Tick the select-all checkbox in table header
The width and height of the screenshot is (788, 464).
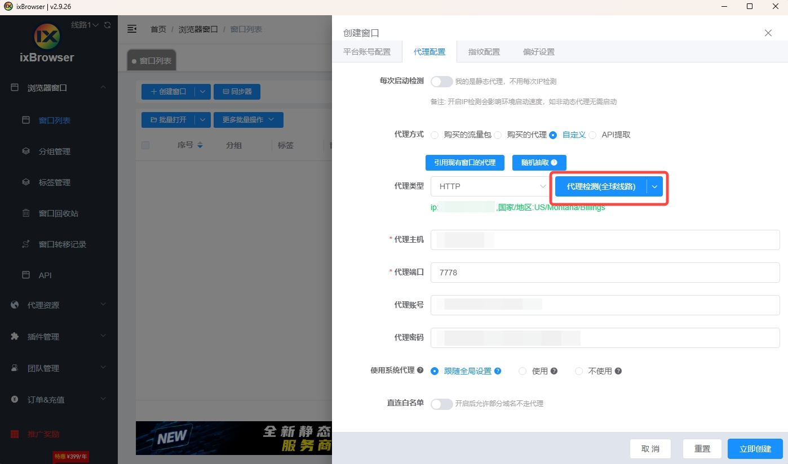tap(145, 145)
